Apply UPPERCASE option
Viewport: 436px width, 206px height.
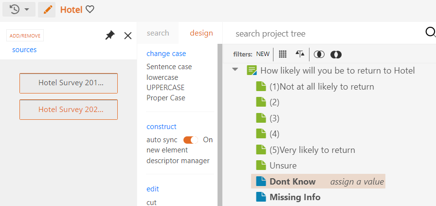[165, 88]
